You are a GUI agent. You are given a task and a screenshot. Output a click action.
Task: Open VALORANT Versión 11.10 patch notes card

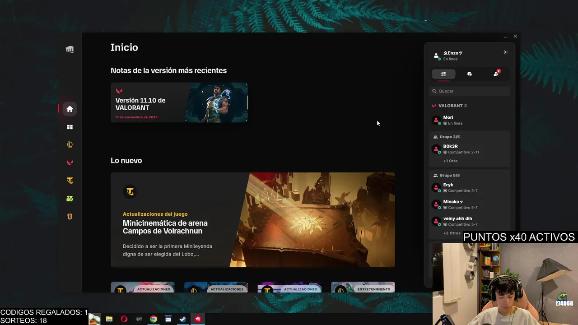(x=179, y=102)
